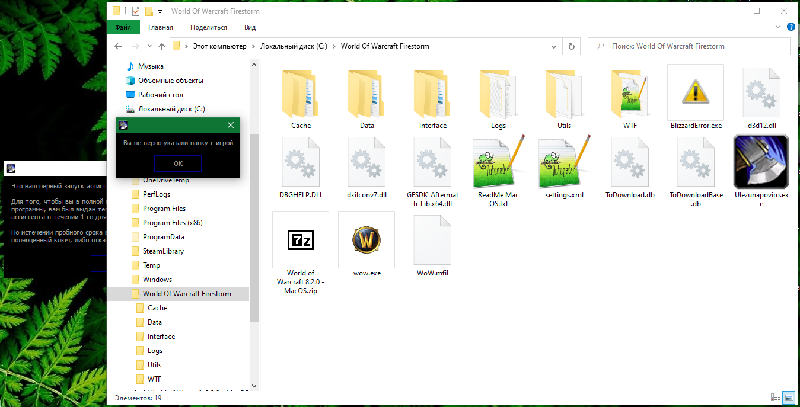This screenshot has height=407, width=800.
Task: Expand the ribbon with the chevron arrow
Action: point(779,27)
